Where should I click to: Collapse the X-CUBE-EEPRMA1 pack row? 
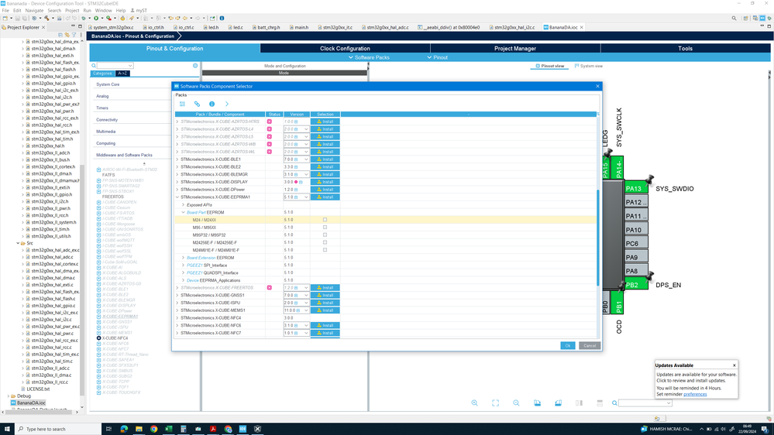(x=177, y=197)
